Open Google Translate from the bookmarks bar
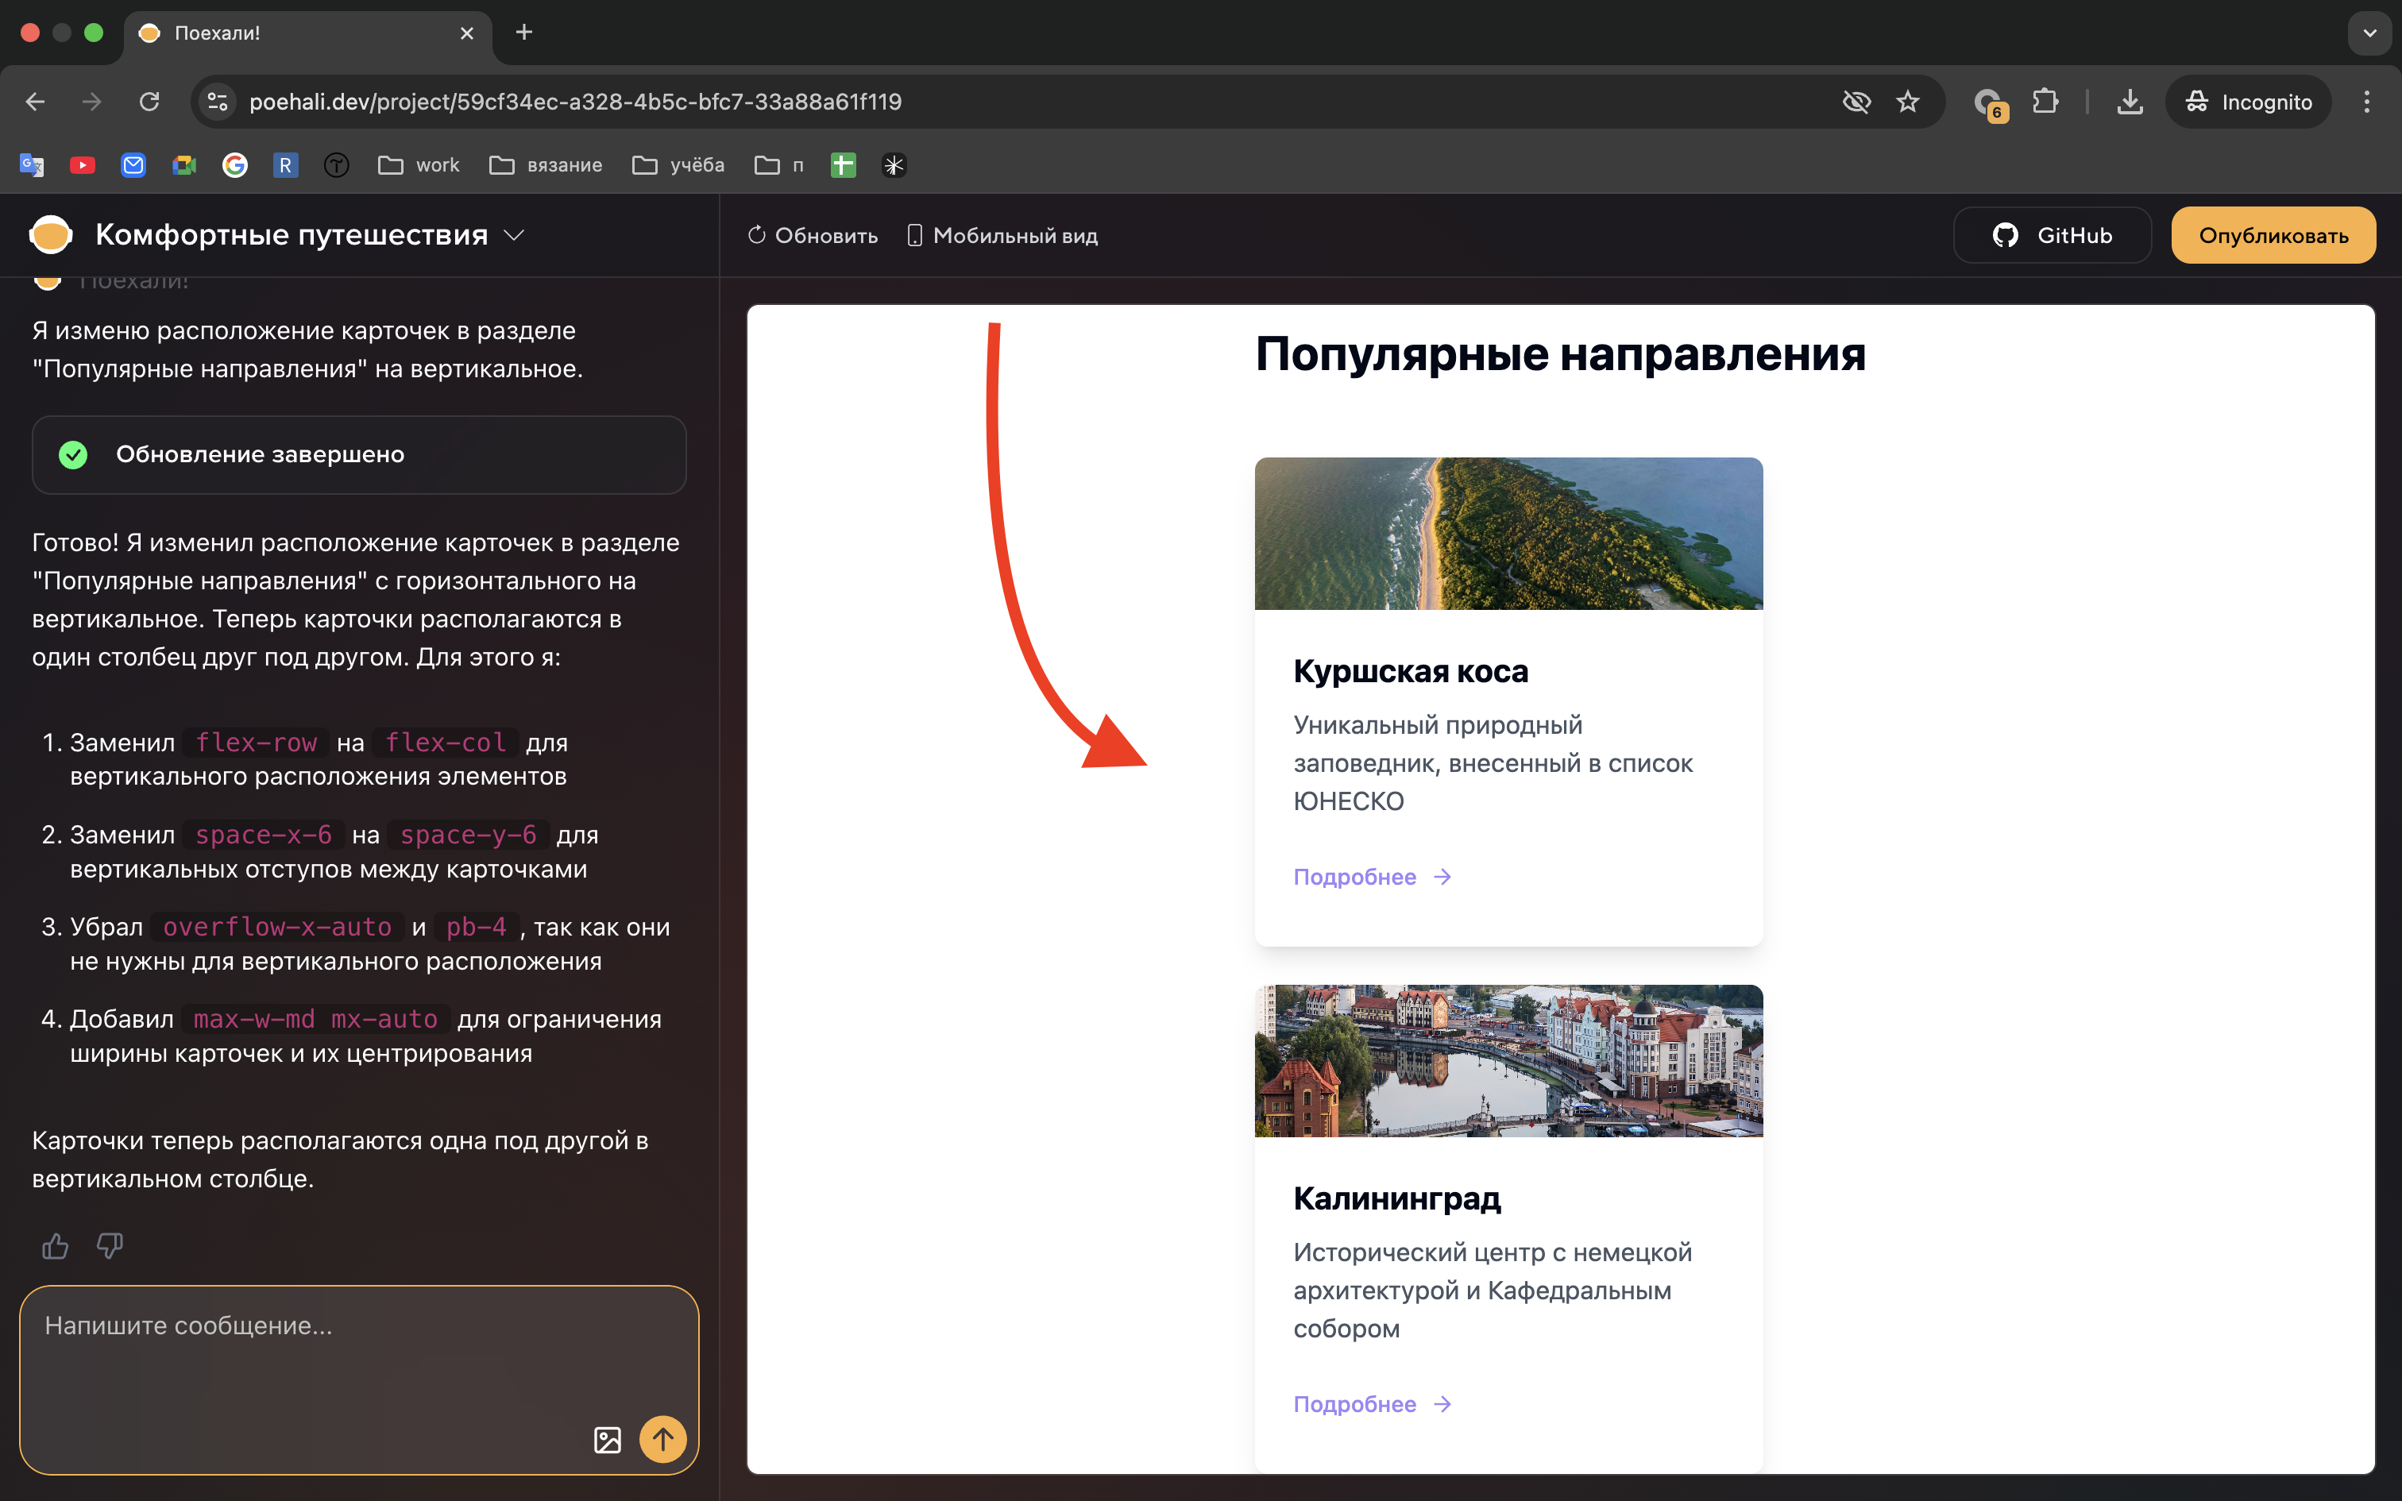The height and width of the screenshot is (1501, 2402). (x=31, y=165)
